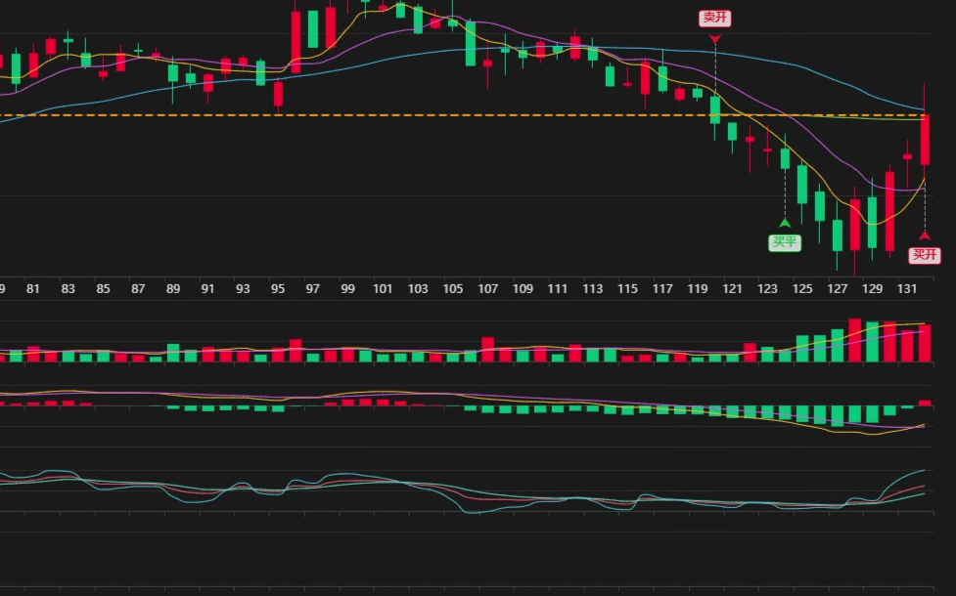The image size is (956, 596).
Task: Click the tall red candle at bar 130
Action: 890,210
